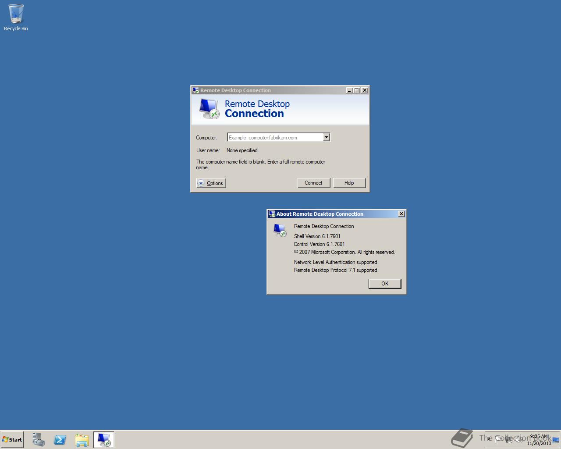
Task: Close the About Remote Desktop Connection dialog
Action: (401, 214)
